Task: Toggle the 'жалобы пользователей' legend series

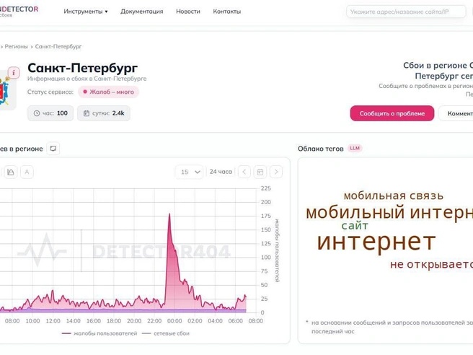Action: [x=100, y=333]
